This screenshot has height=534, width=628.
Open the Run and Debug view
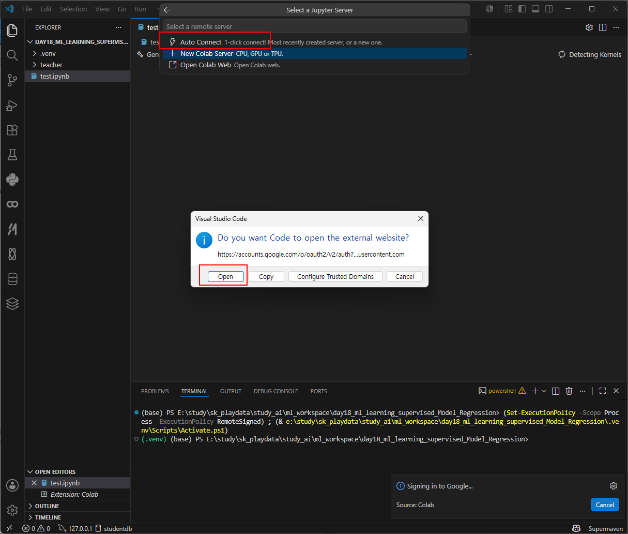click(12, 105)
